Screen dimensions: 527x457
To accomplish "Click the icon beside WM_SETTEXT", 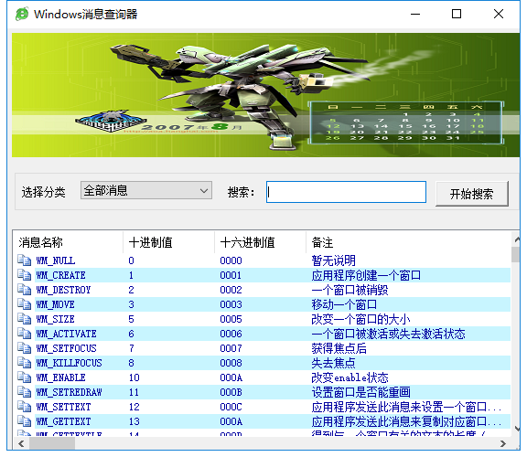I will 24,407.
